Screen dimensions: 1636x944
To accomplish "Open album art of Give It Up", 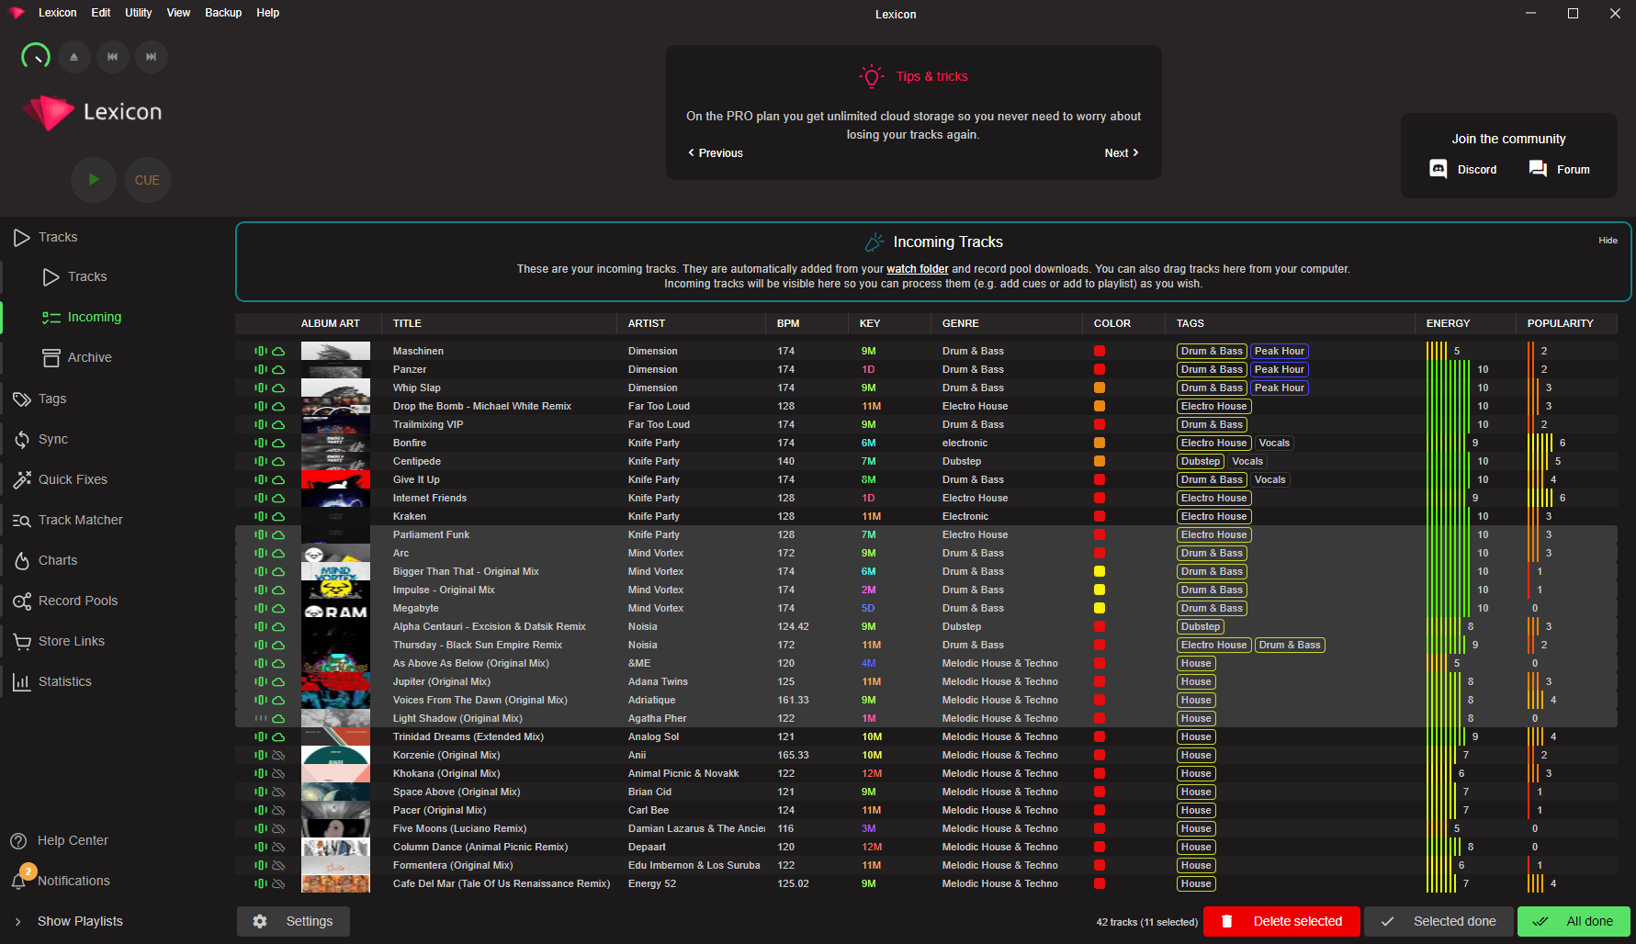I will pos(335,479).
